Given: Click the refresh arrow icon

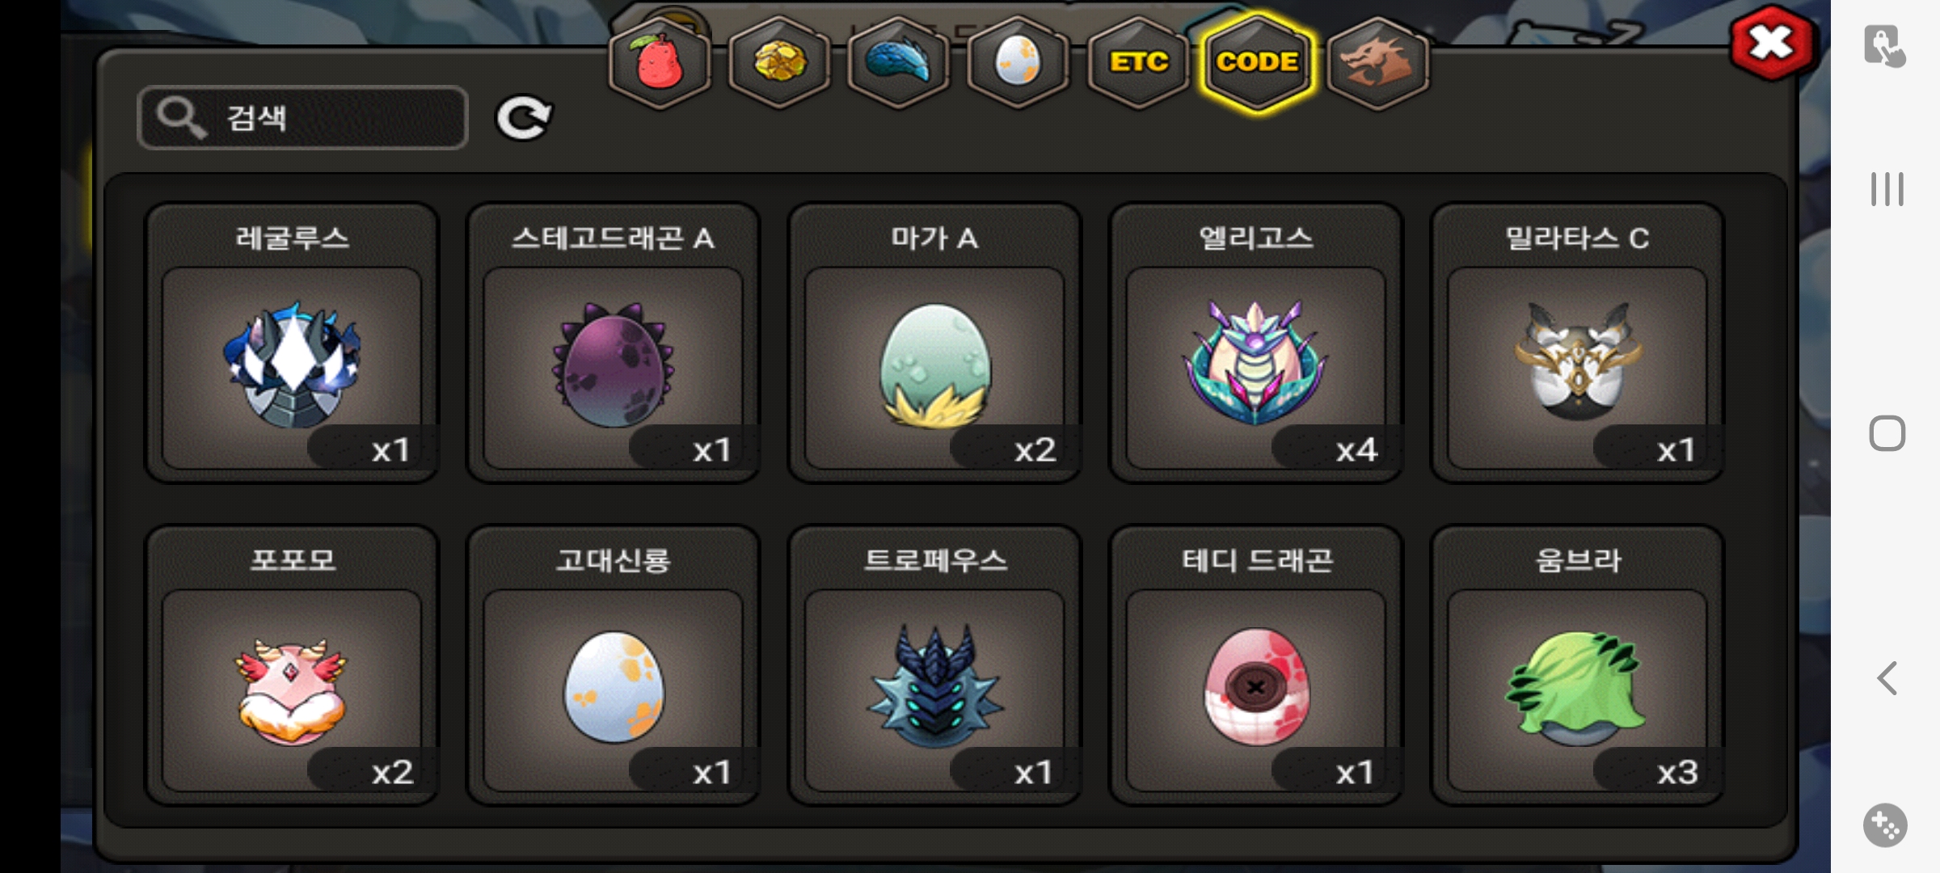Looking at the screenshot, I should (x=524, y=118).
